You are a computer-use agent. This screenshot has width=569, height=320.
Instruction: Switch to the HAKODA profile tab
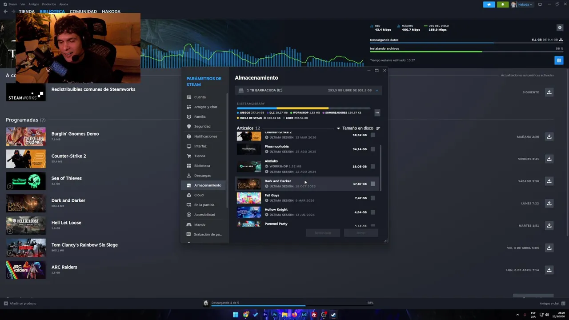point(111,12)
